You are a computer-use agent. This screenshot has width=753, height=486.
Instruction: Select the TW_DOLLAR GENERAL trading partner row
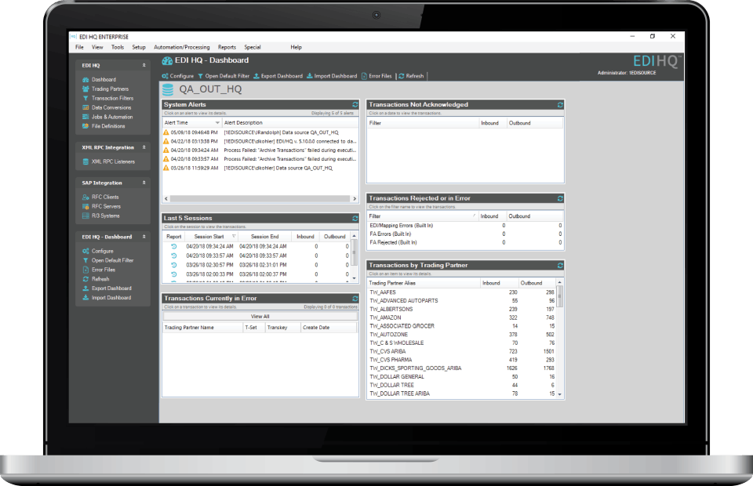[461, 376]
